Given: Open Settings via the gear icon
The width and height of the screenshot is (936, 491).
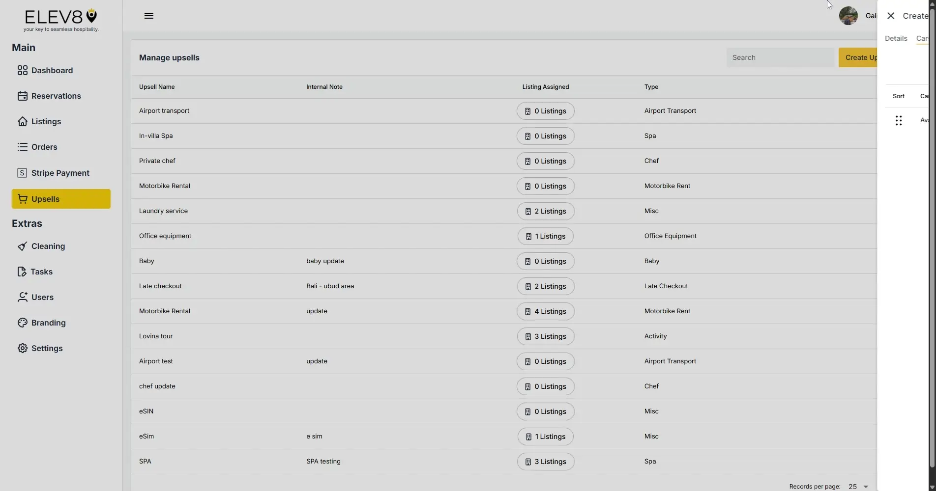Looking at the screenshot, I should click(23, 348).
